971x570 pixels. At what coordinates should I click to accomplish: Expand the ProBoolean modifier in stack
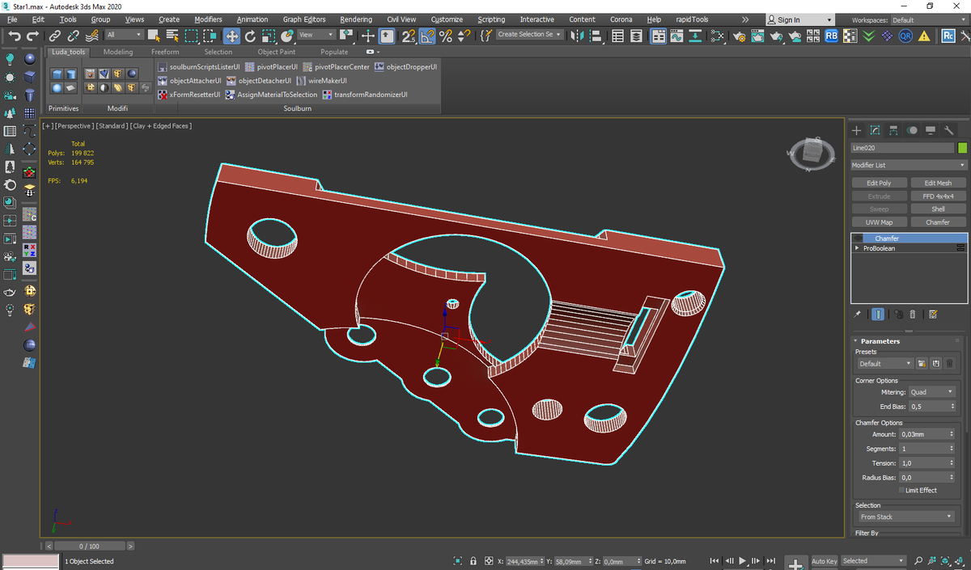(857, 248)
